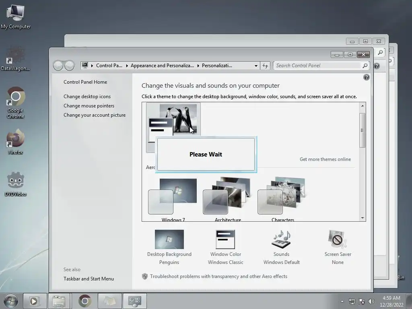Screen dimensions: 412x309
Task: Click the clock showing 4:59 AM
Action: tap(391, 301)
